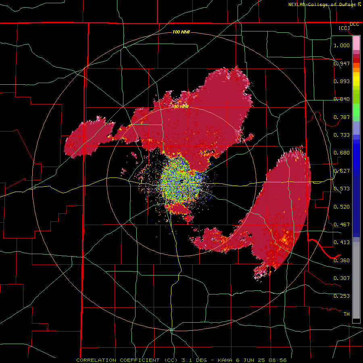Click the 0.573 color scale value
The height and width of the screenshot is (363, 363).
[x=342, y=189]
